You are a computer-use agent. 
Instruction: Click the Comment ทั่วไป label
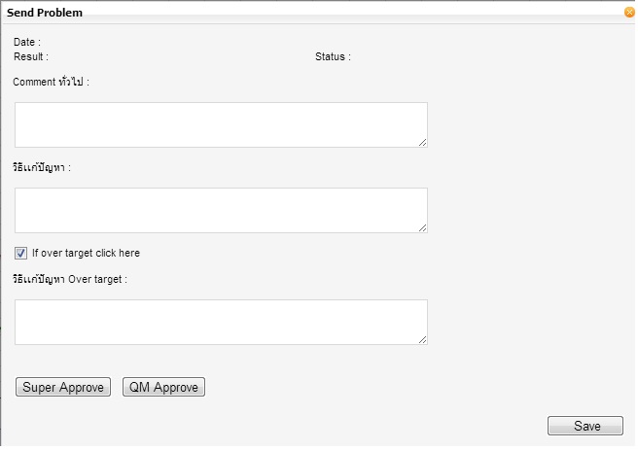[x=51, y=82]
